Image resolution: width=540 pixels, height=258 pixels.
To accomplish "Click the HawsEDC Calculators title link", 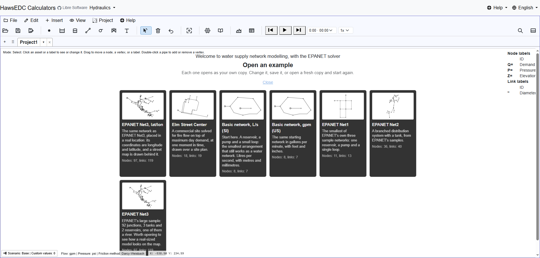I will point(28,8).
